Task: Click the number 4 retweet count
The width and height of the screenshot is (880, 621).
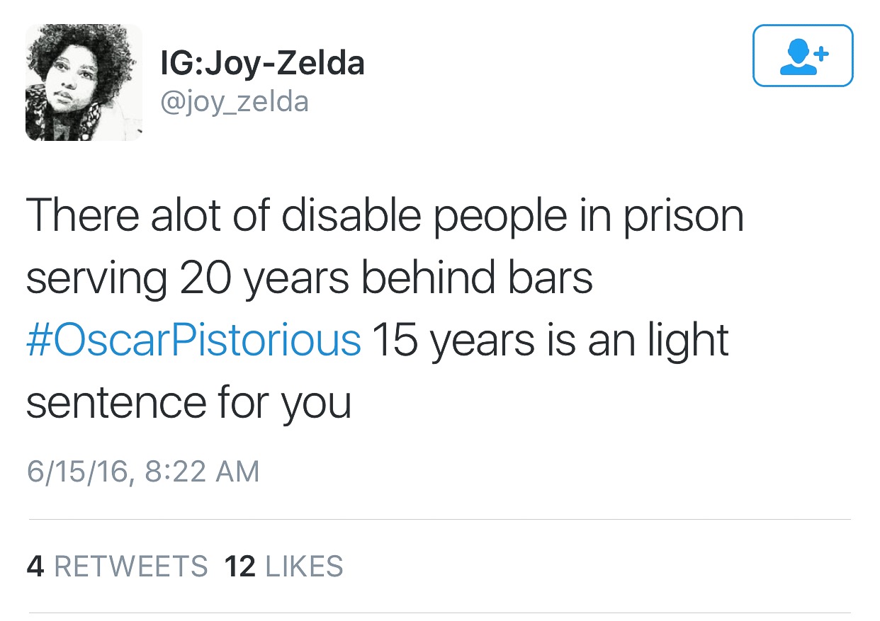Action: pyautogui.click(x=35, y=566)
